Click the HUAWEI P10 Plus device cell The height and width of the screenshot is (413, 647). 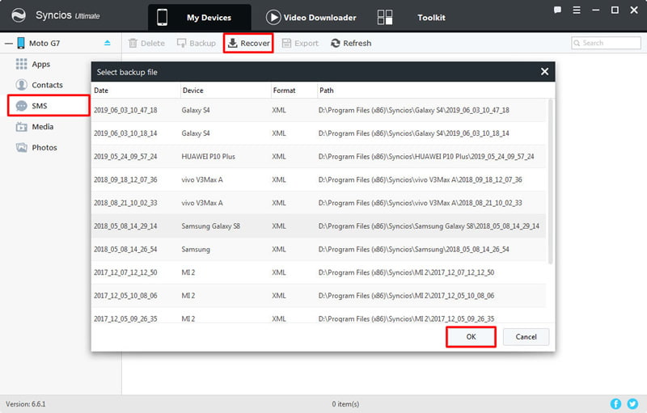[x=209, y=157]
